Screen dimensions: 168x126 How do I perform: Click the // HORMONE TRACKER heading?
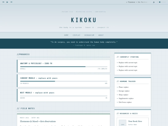(x=126, y=81)
